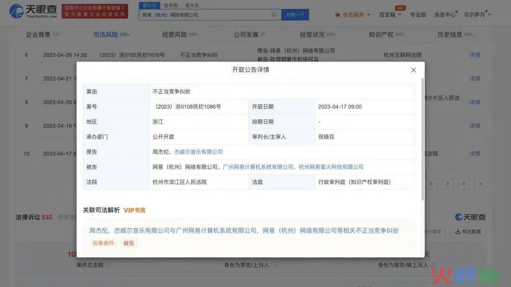Click the 天眼一下 search button
The image size is (511, 287).
[x=295, y=15]
